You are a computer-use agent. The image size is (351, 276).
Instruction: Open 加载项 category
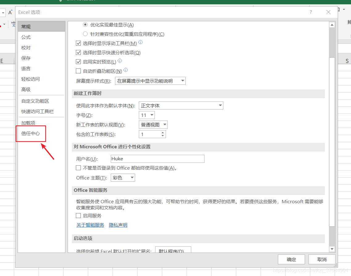tap(41, 123)
